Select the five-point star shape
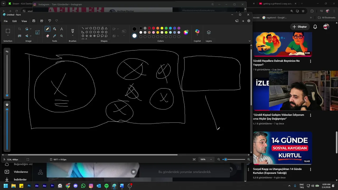 (x=91, y=36)
